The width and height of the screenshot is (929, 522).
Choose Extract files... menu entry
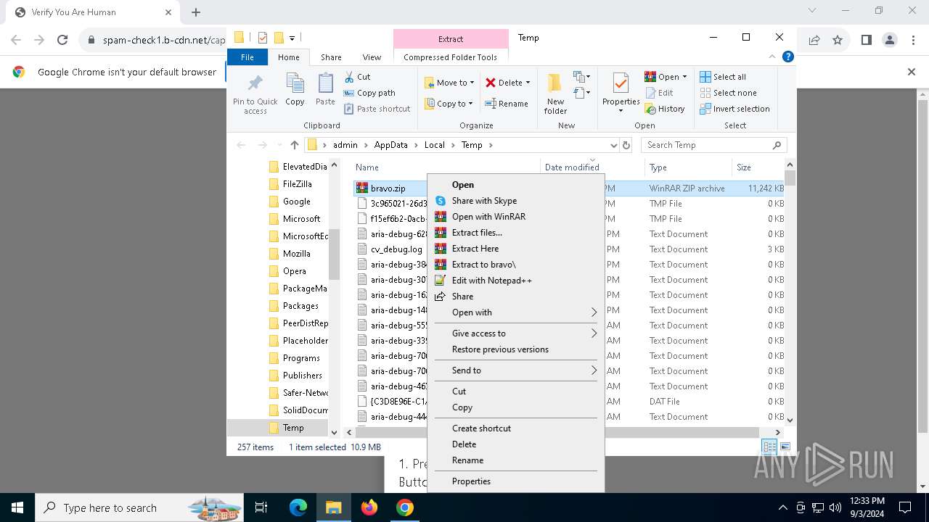(x=516, y=233)
